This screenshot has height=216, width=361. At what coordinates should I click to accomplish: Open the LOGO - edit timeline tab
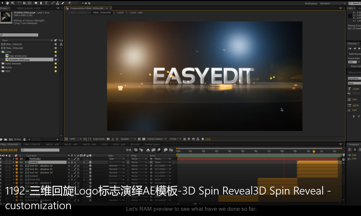click(x=119, y=144)
